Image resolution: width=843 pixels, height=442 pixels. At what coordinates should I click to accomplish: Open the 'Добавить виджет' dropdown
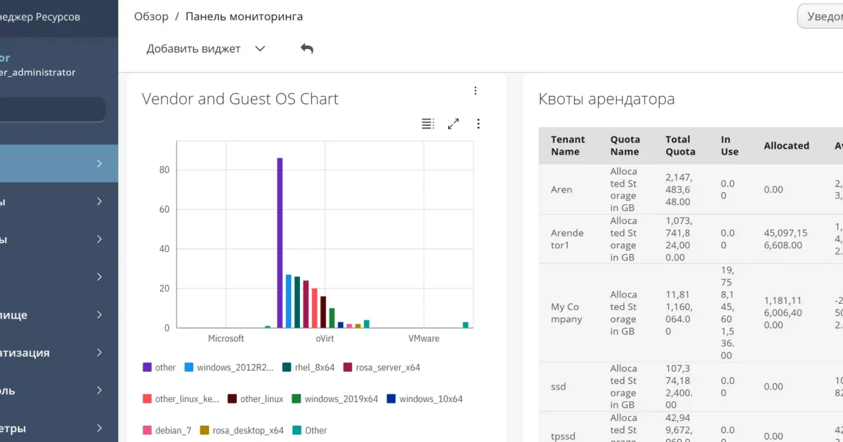click(x=206, y=48)
